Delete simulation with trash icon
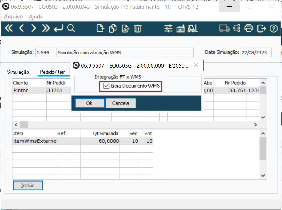The width and height of the screenshot is (282, 210). tap(138, 28)
